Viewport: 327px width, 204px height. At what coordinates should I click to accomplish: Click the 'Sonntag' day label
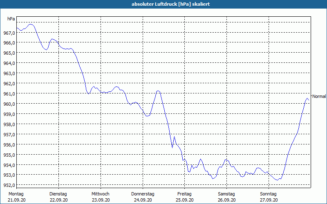click(x=268, y=194)
